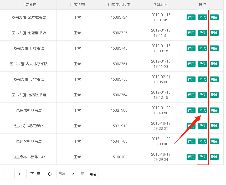Click the 创建时间 column header
Image resolution: width=226 pixels, height=185 pixels.
[161, 5]
